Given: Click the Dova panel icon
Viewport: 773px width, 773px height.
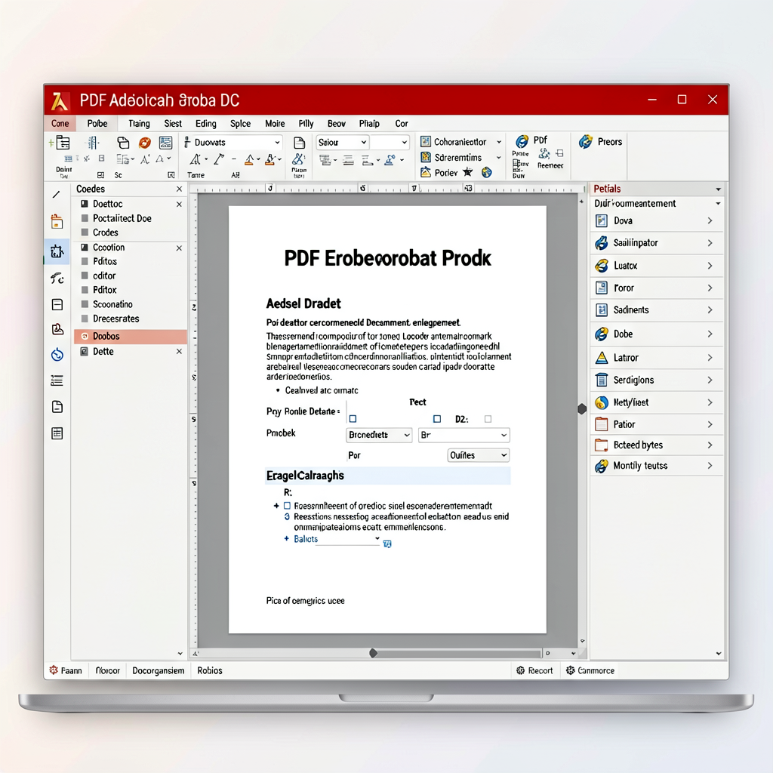Looking at the screenshot, I should coord(602,220).
